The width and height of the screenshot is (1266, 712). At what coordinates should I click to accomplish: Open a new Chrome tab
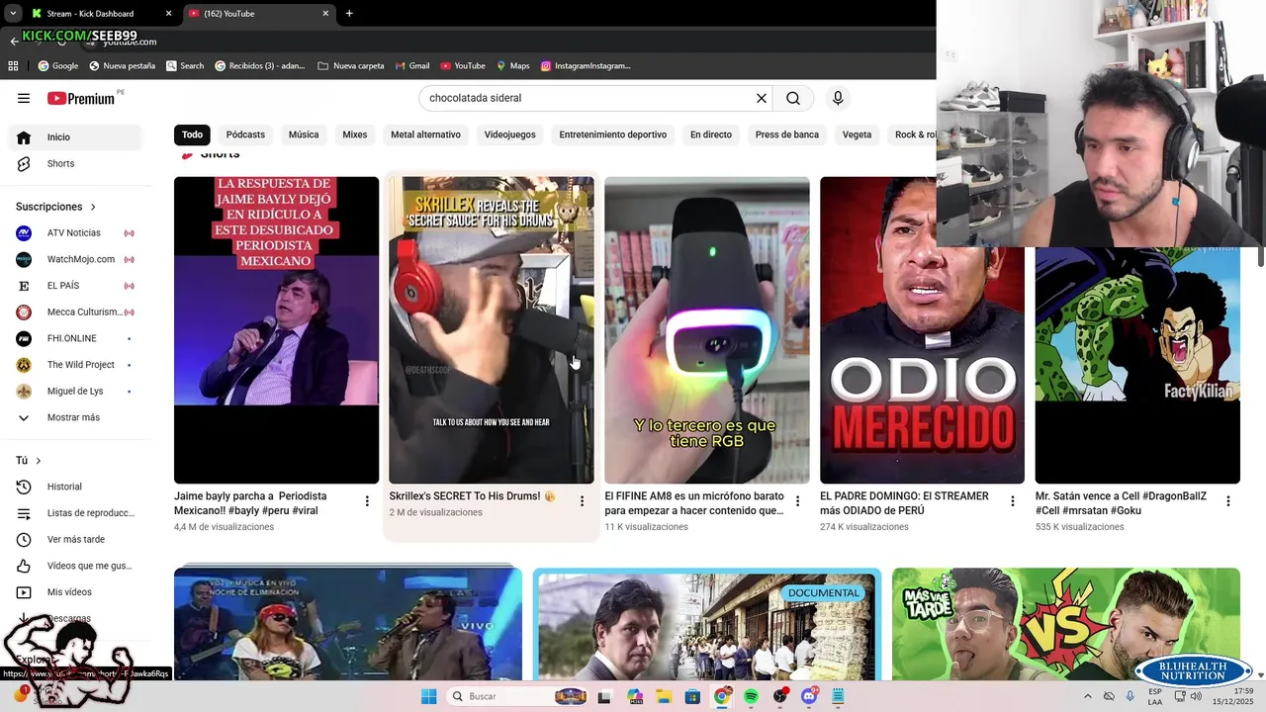coord(349,14)
